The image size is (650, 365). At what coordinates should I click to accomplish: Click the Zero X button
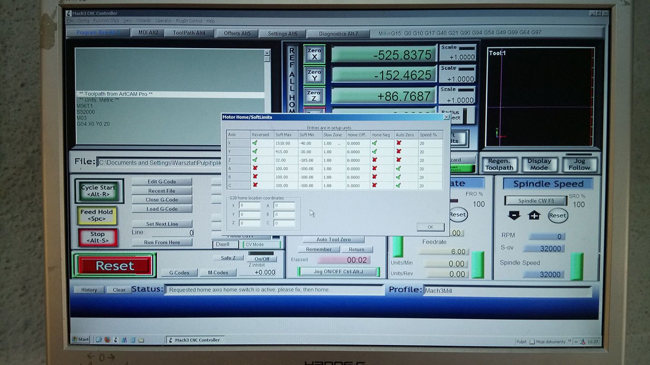point(314,54)
